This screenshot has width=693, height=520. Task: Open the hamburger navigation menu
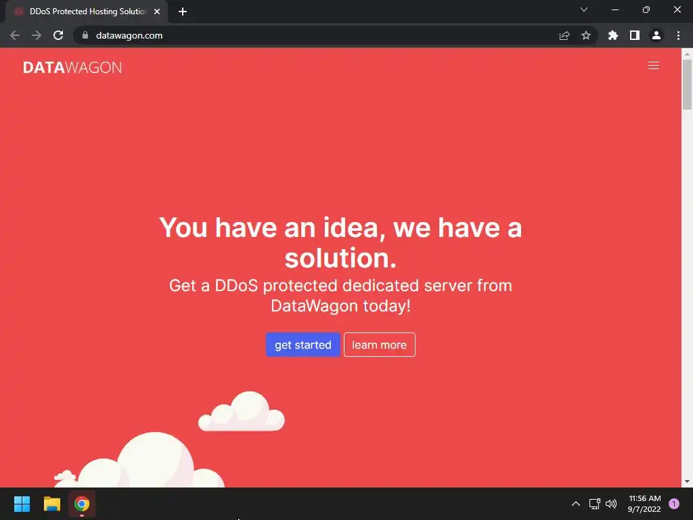(653, 66)
